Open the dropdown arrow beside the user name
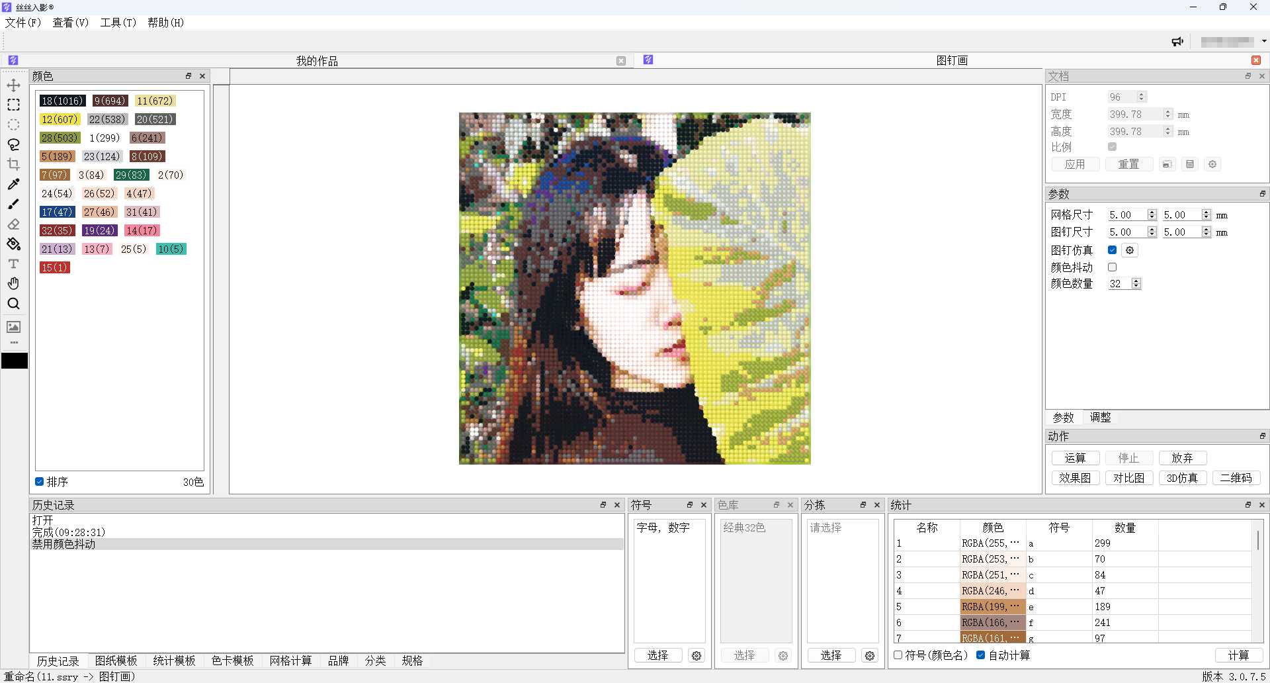This screenshot has height=683, width=1270. tap(1264, 41)
